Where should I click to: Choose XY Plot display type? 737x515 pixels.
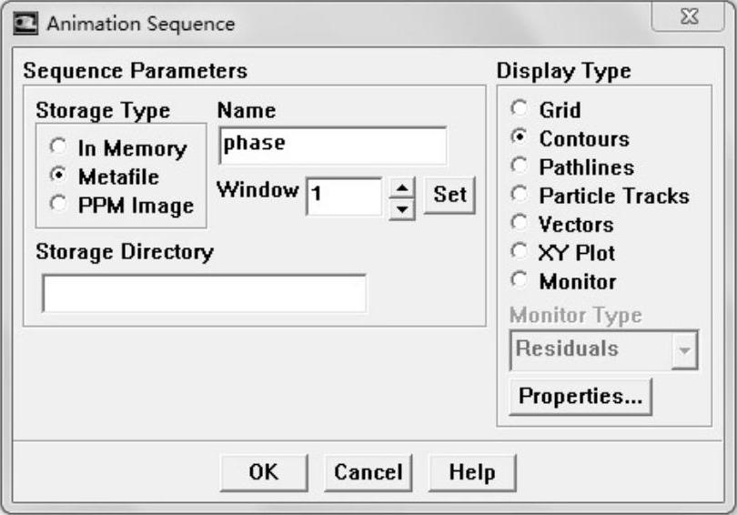pyautogui.click(x=520, y=252)
